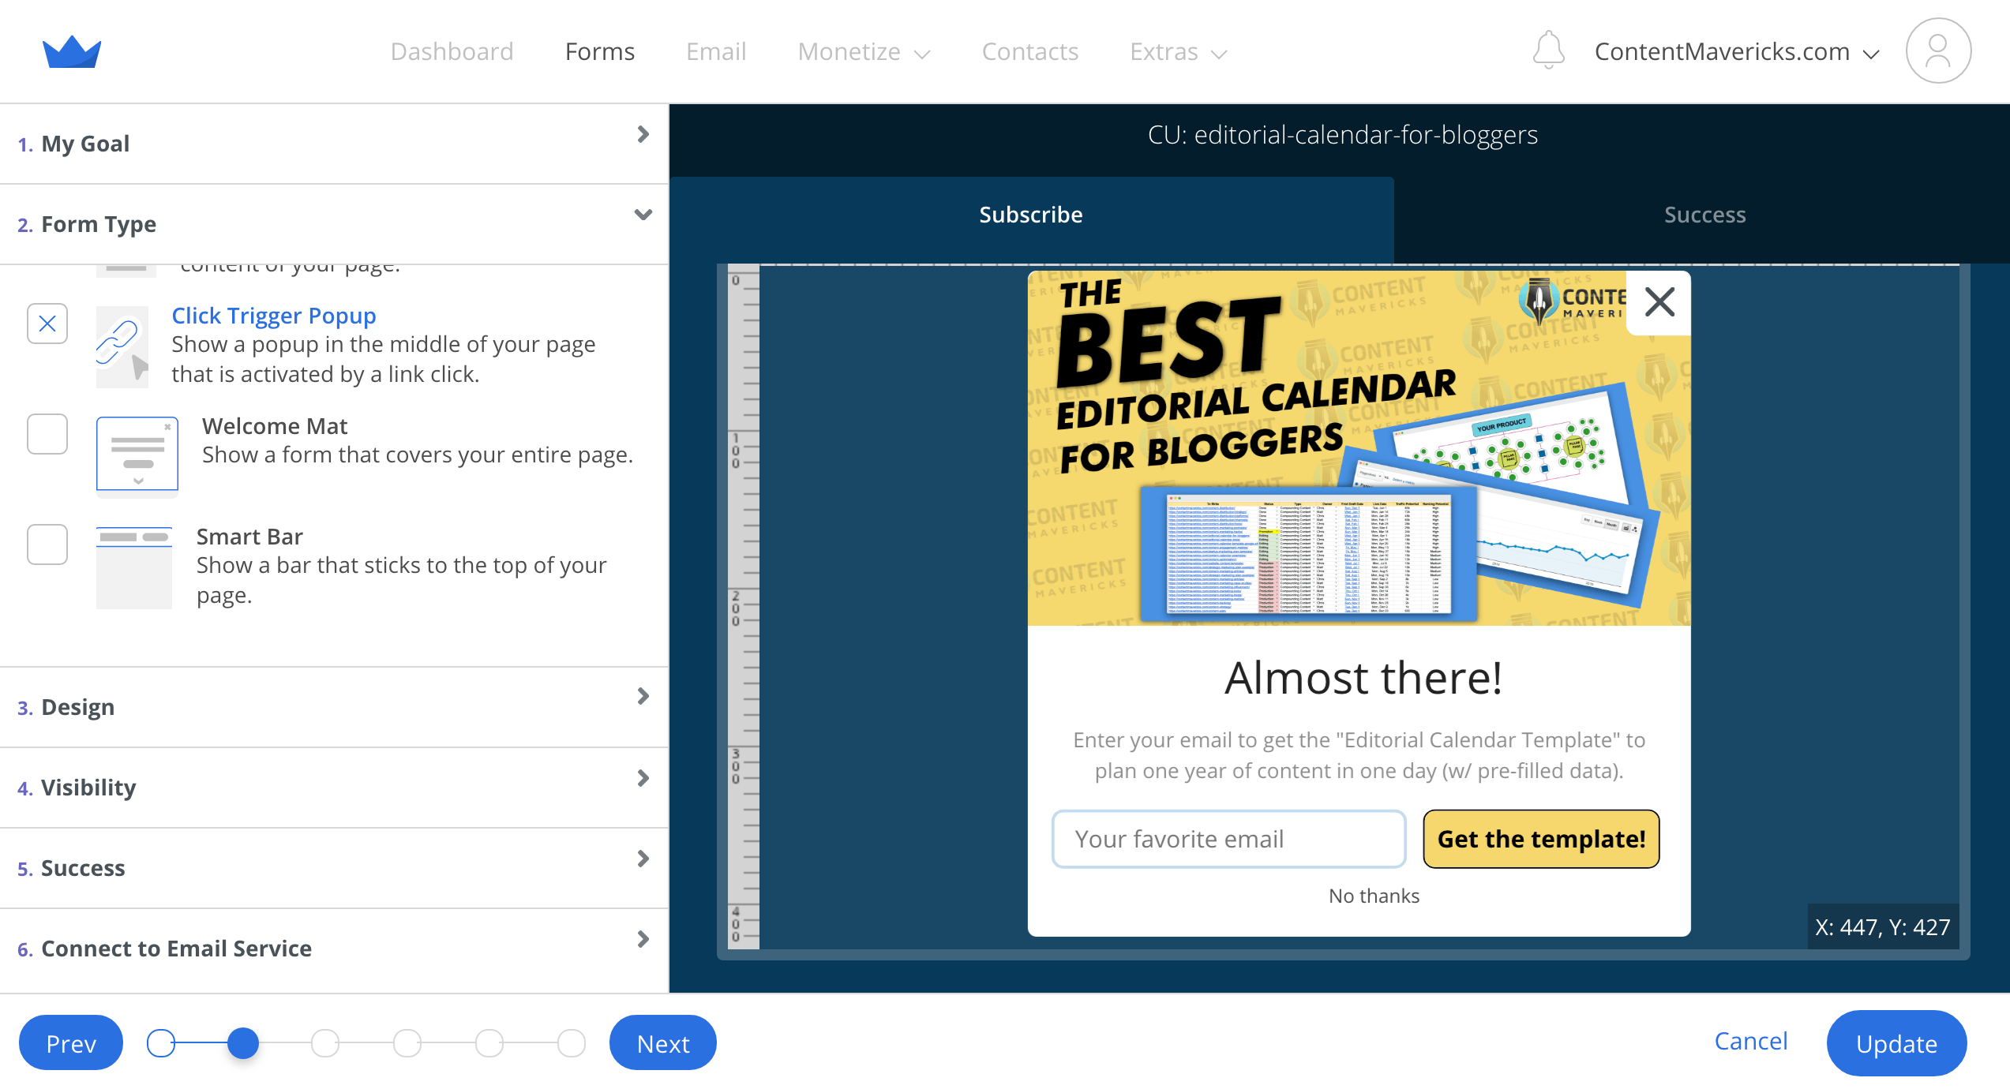This screenshot has width=2010, height=1089.
Task: Click the notification bell icon
Action: [1549, 51]
